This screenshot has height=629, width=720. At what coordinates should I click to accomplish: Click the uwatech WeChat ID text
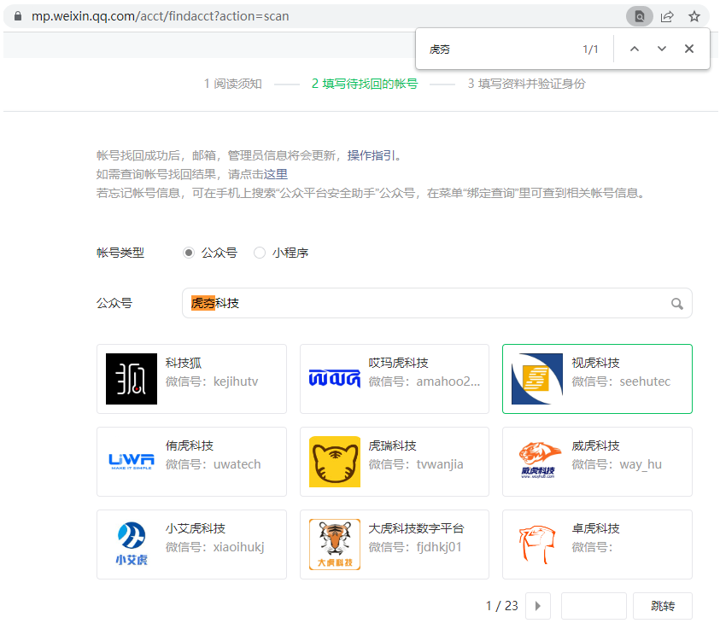tap(237, 464)
